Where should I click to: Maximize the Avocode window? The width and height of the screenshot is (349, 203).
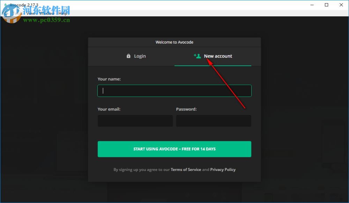327,5
